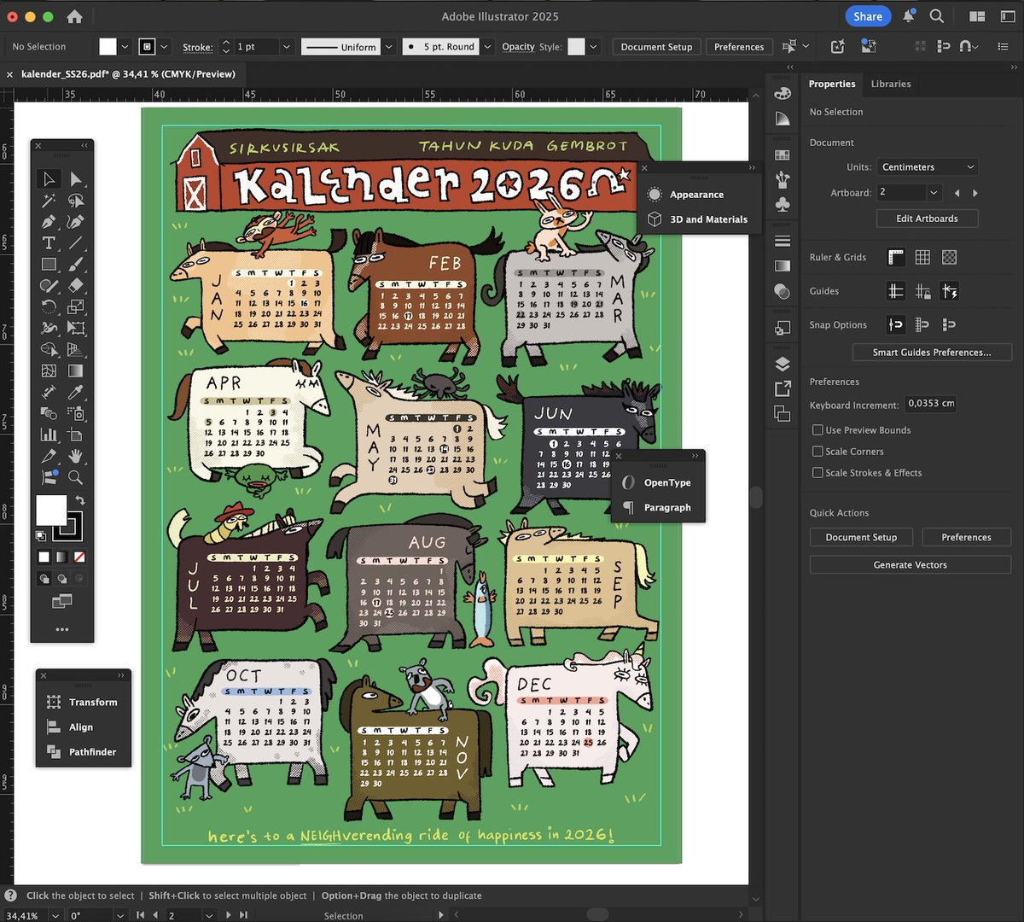
Task: Select the Eyedropper tool
Action: click(x=76, y=393)
